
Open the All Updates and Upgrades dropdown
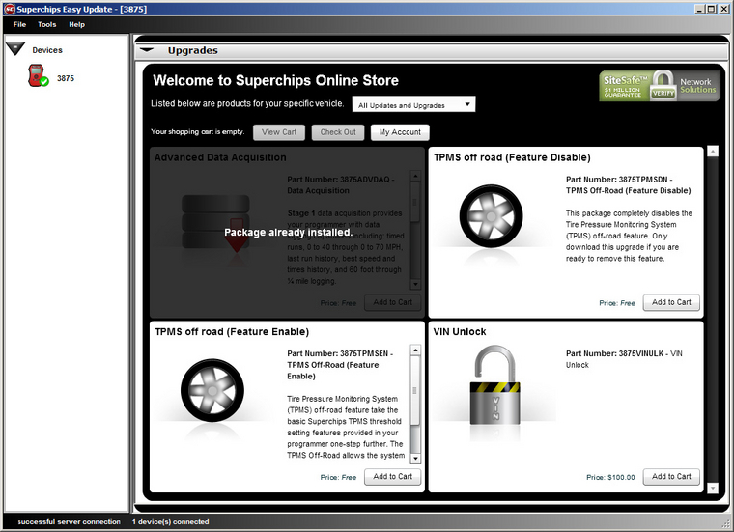tap(413, 104)
